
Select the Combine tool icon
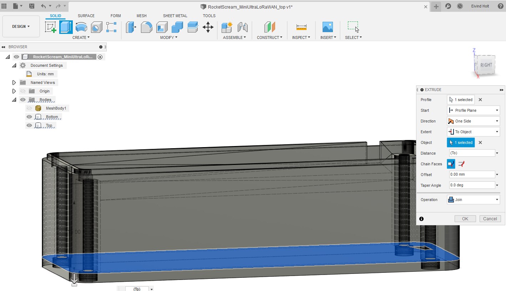coord(177,27)
